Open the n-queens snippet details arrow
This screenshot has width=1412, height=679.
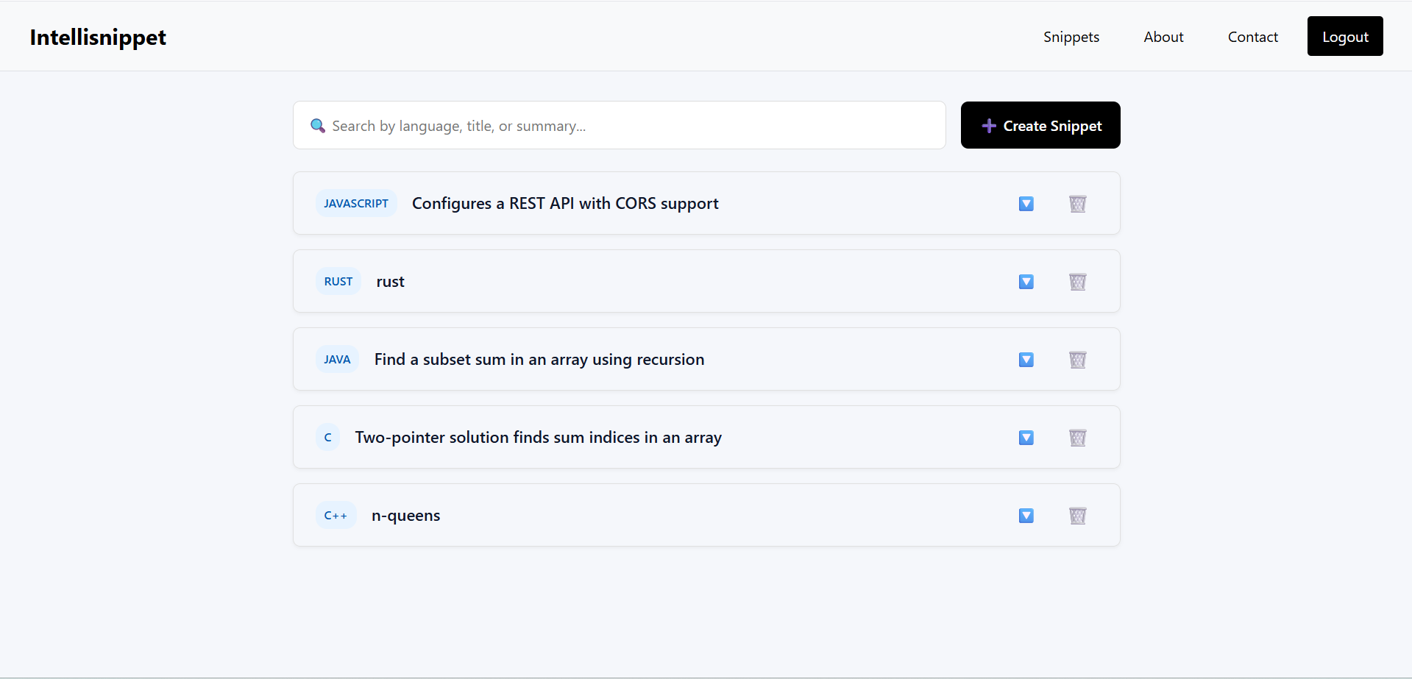(x=1026, y=515)
